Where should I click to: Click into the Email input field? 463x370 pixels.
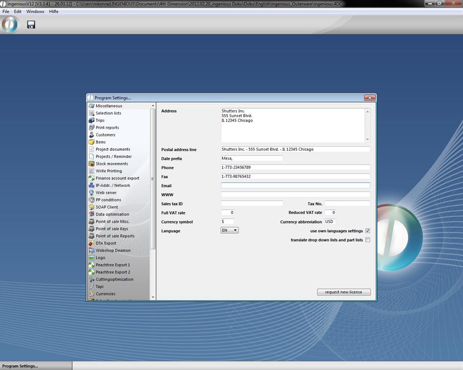[x=295, y=185]
